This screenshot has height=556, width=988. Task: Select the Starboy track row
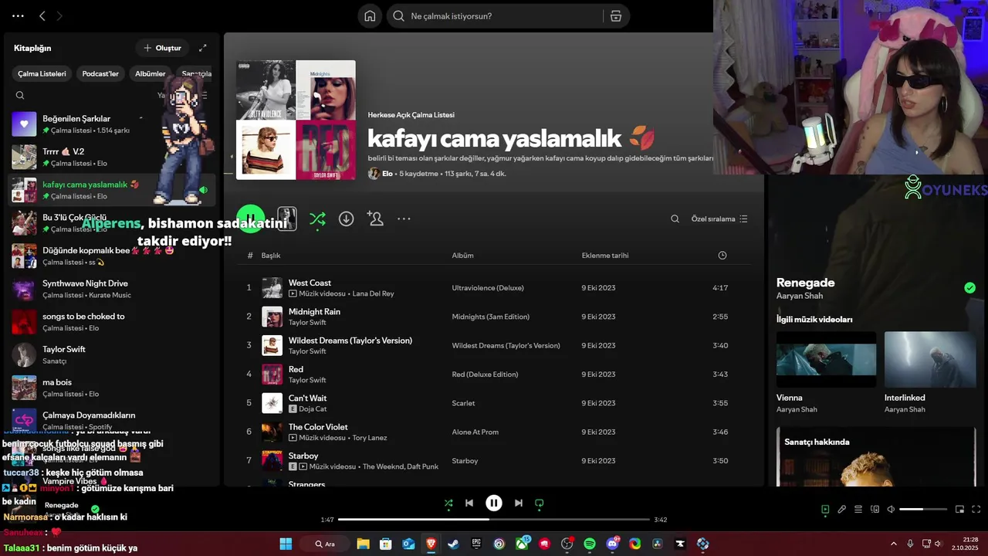pyautogui.click(x=494, y=461)
